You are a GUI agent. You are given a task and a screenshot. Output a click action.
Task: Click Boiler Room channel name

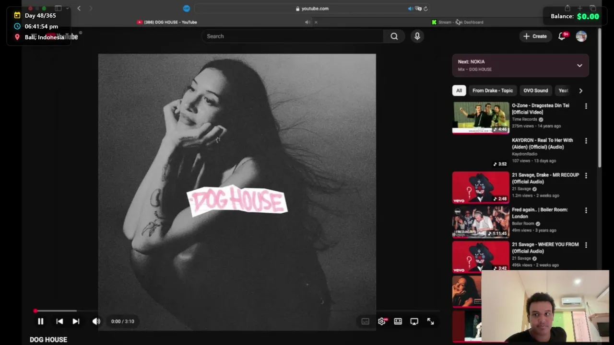pyautogui.click(x=523, y=224)
